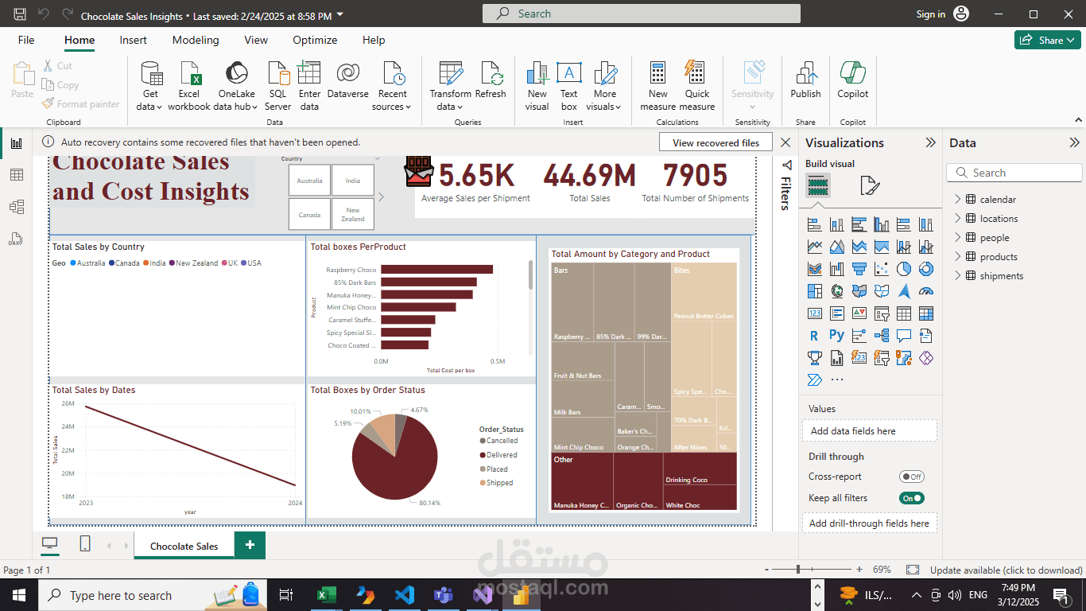Screen dimensions: 1086x611
Task: Click the Quick measure icon
Action: [x=697, y=73]
